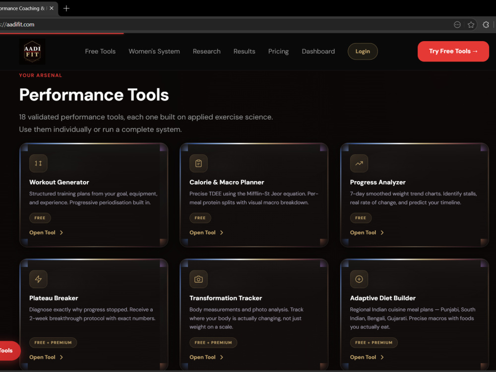
Task: Click the Transformation Tracker title
Action: (226, 298)
